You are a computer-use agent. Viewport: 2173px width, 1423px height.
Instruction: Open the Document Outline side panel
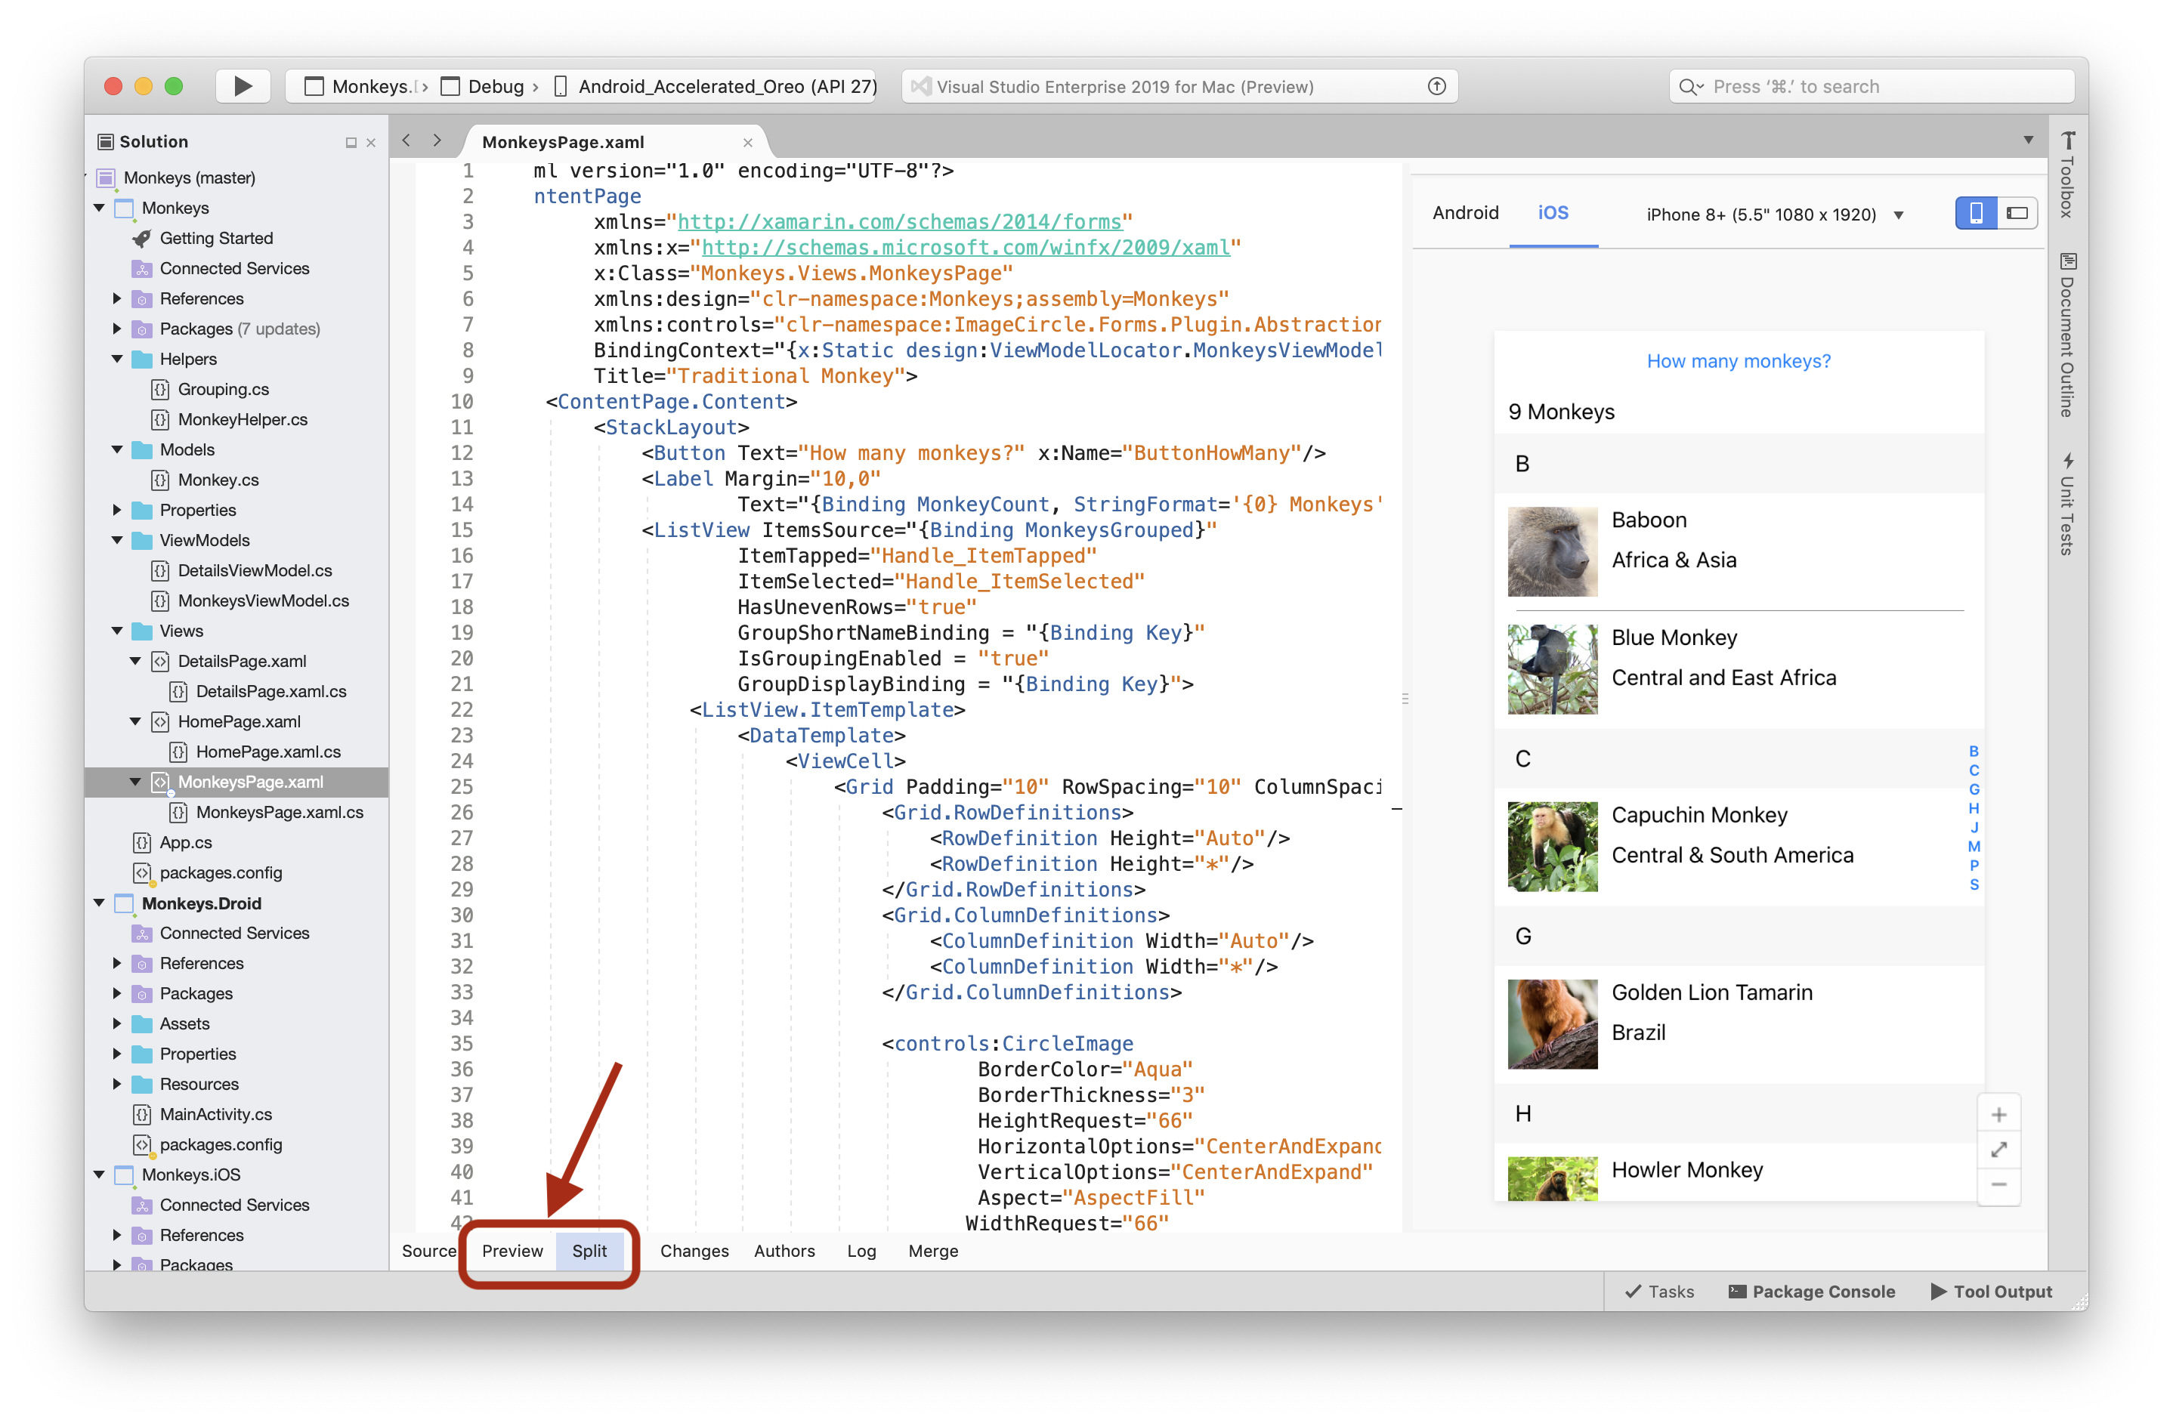[2067, 335]
